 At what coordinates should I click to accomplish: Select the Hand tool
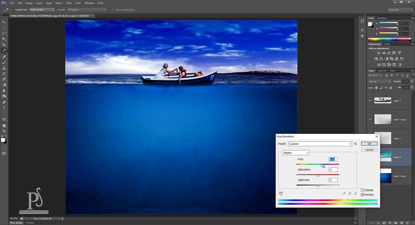(4, 126)
